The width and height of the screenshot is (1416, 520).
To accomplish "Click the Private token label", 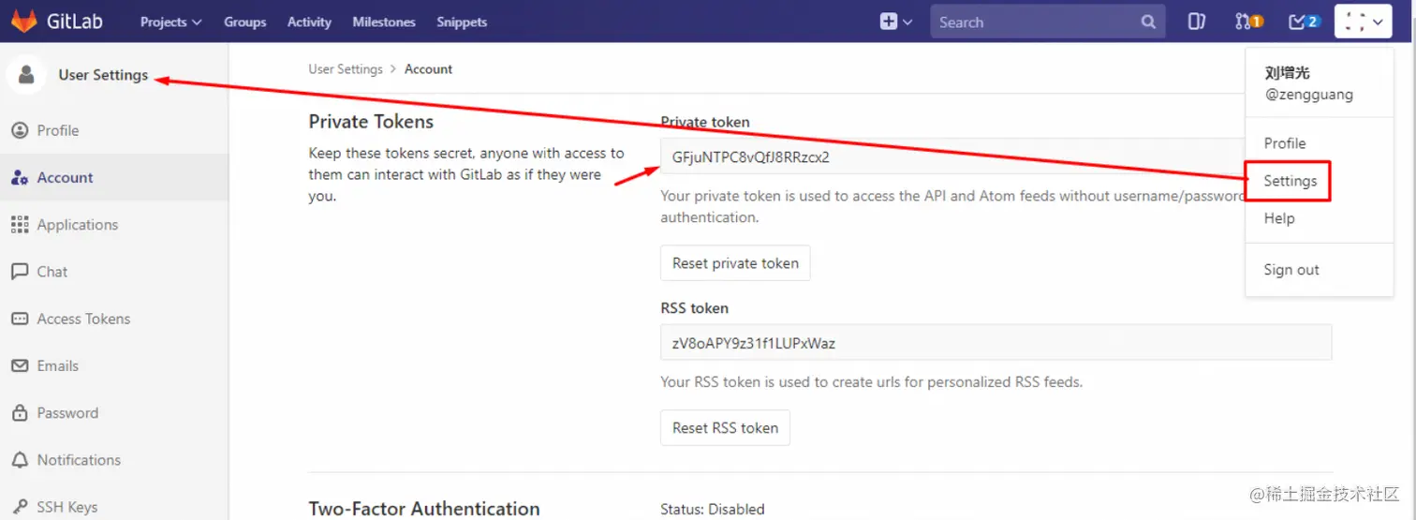I will point(705,122).
